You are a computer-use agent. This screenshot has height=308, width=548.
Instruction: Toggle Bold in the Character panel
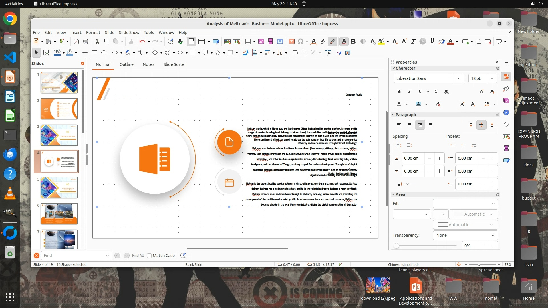(x=399, y=91)
